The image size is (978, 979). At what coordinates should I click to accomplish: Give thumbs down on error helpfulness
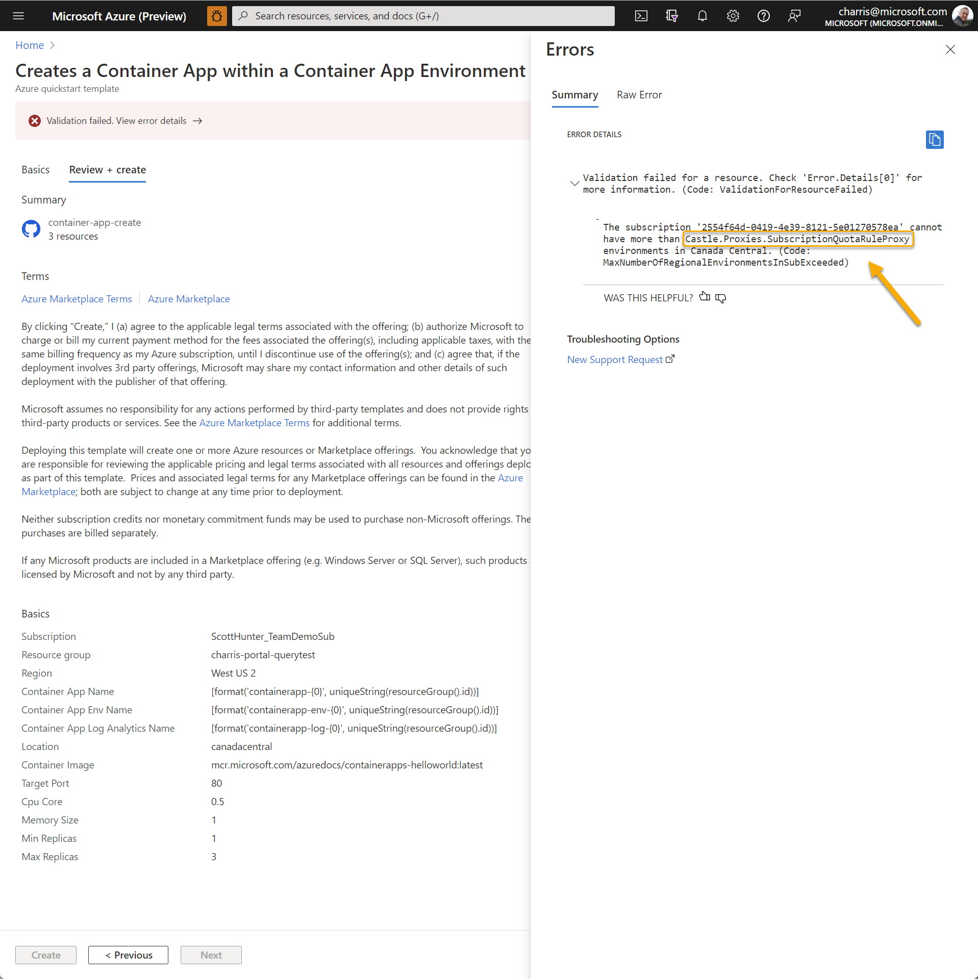pyautogui.click(x=720, y=298)
